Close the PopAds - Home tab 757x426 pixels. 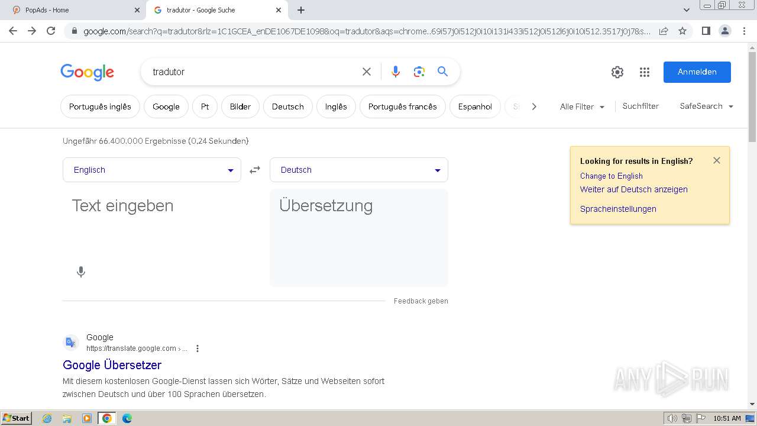coord(137,10)
